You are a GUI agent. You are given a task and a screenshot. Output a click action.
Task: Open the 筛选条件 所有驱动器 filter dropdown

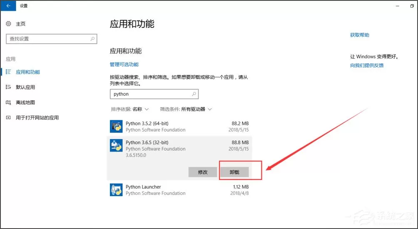coord(186,109)
